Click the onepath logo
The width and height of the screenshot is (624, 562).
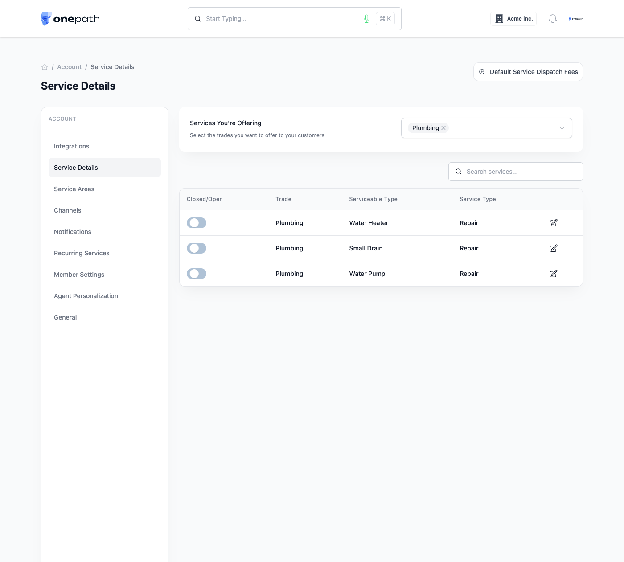(70, 19)
